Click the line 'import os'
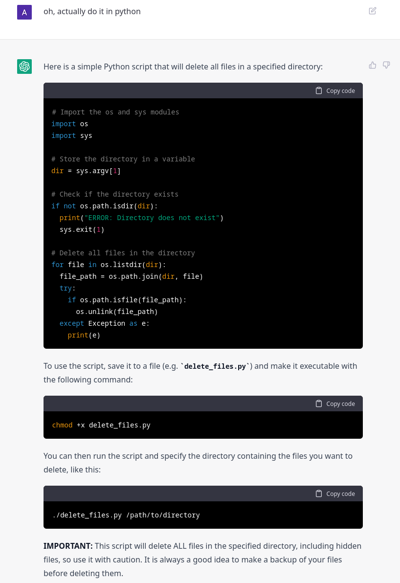The image size is (400, 583). pyautogui.click(x=70, y=124)
